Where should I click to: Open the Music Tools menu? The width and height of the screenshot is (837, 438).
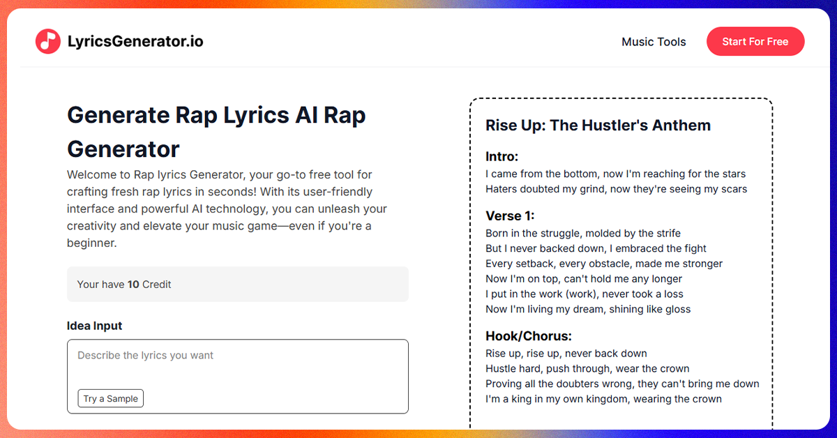click(654, 42)
